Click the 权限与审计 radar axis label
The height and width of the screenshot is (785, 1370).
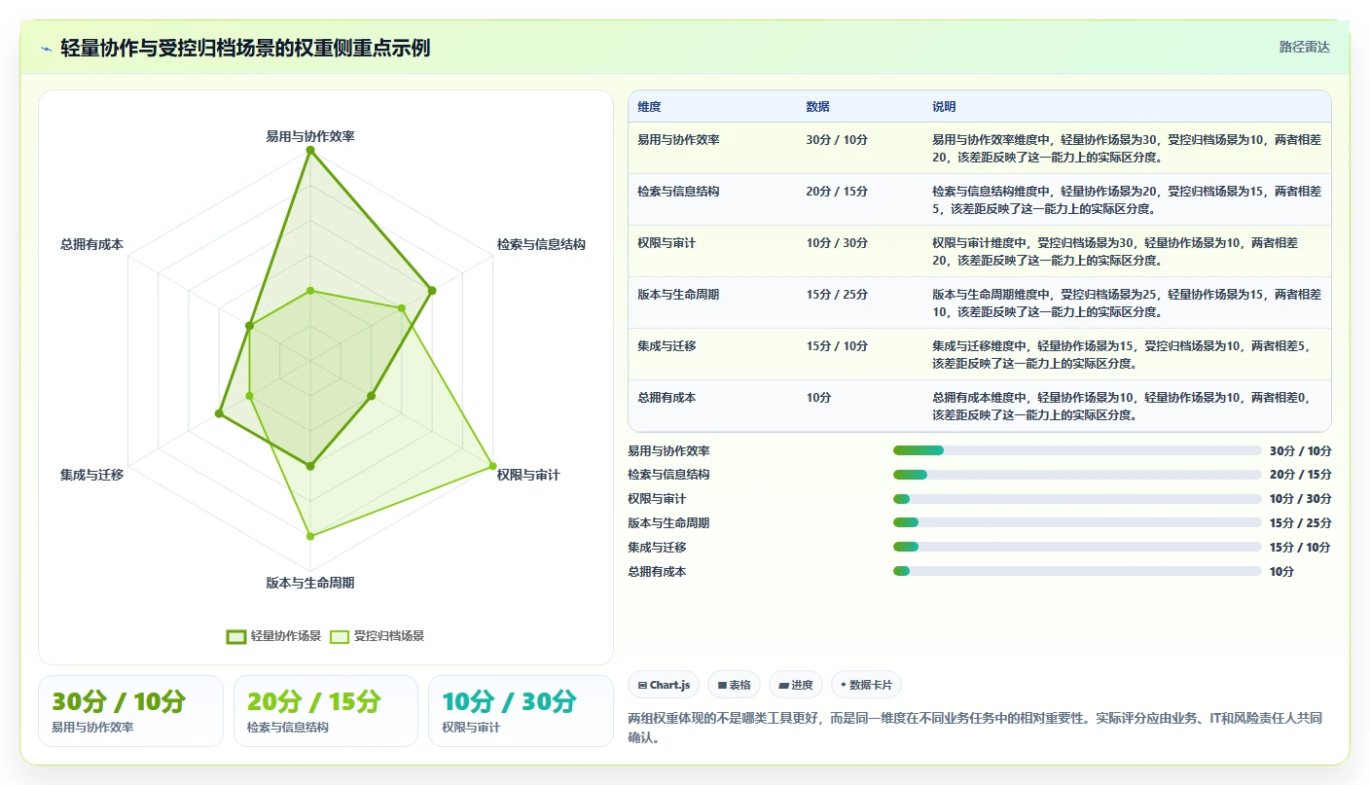tap(528, 475)
